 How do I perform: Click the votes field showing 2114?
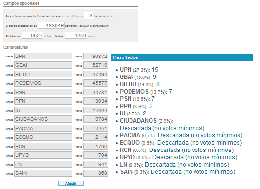click(96, 137)
